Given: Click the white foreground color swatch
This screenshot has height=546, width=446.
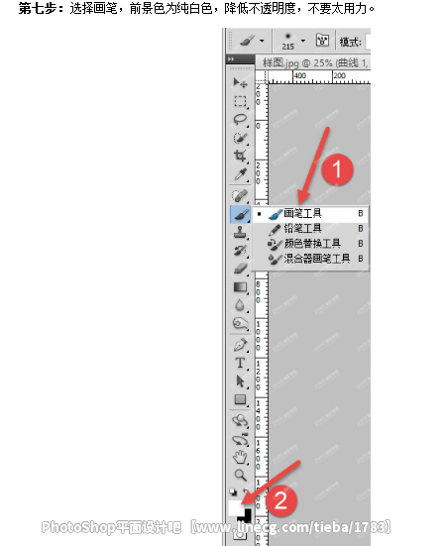Looking at the screenshot, I should [x=235, y=507].
